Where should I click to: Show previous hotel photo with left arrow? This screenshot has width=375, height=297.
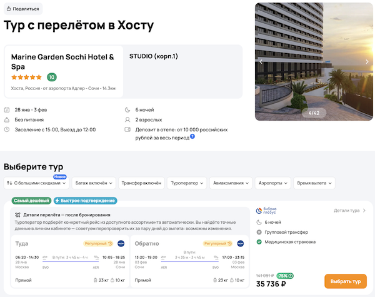pos(261,61)
